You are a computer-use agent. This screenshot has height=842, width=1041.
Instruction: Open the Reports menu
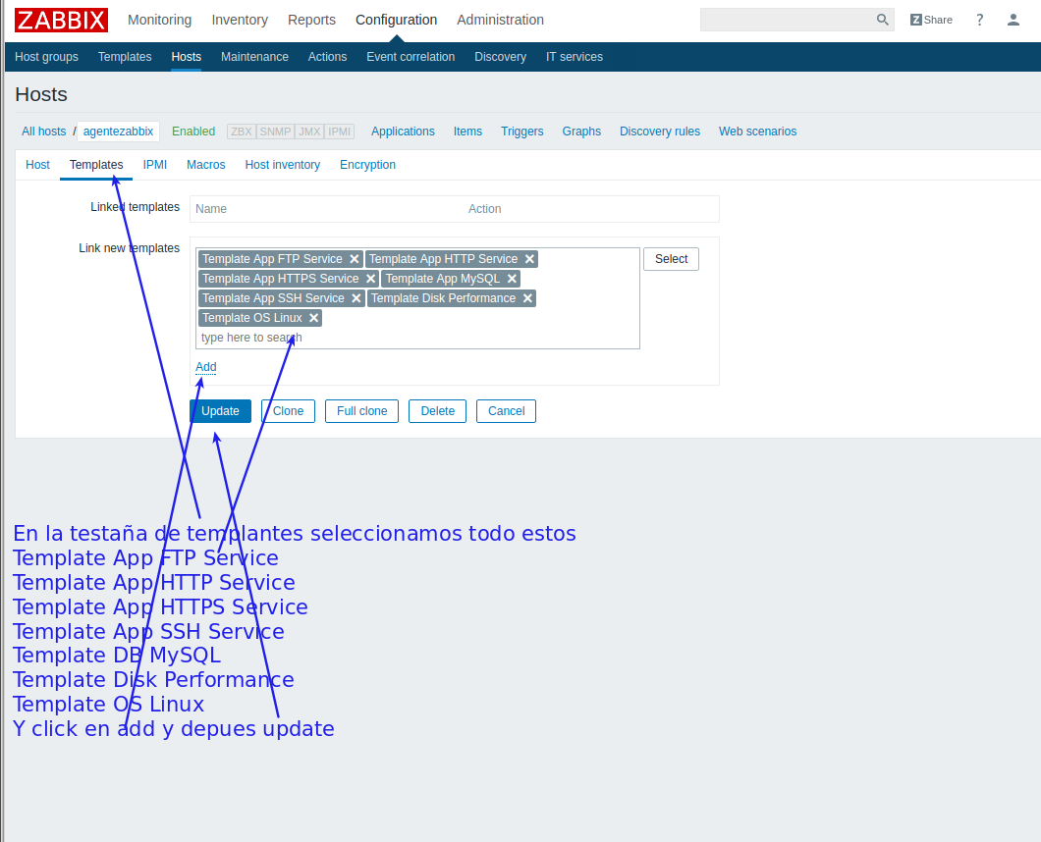click(311, 20)
